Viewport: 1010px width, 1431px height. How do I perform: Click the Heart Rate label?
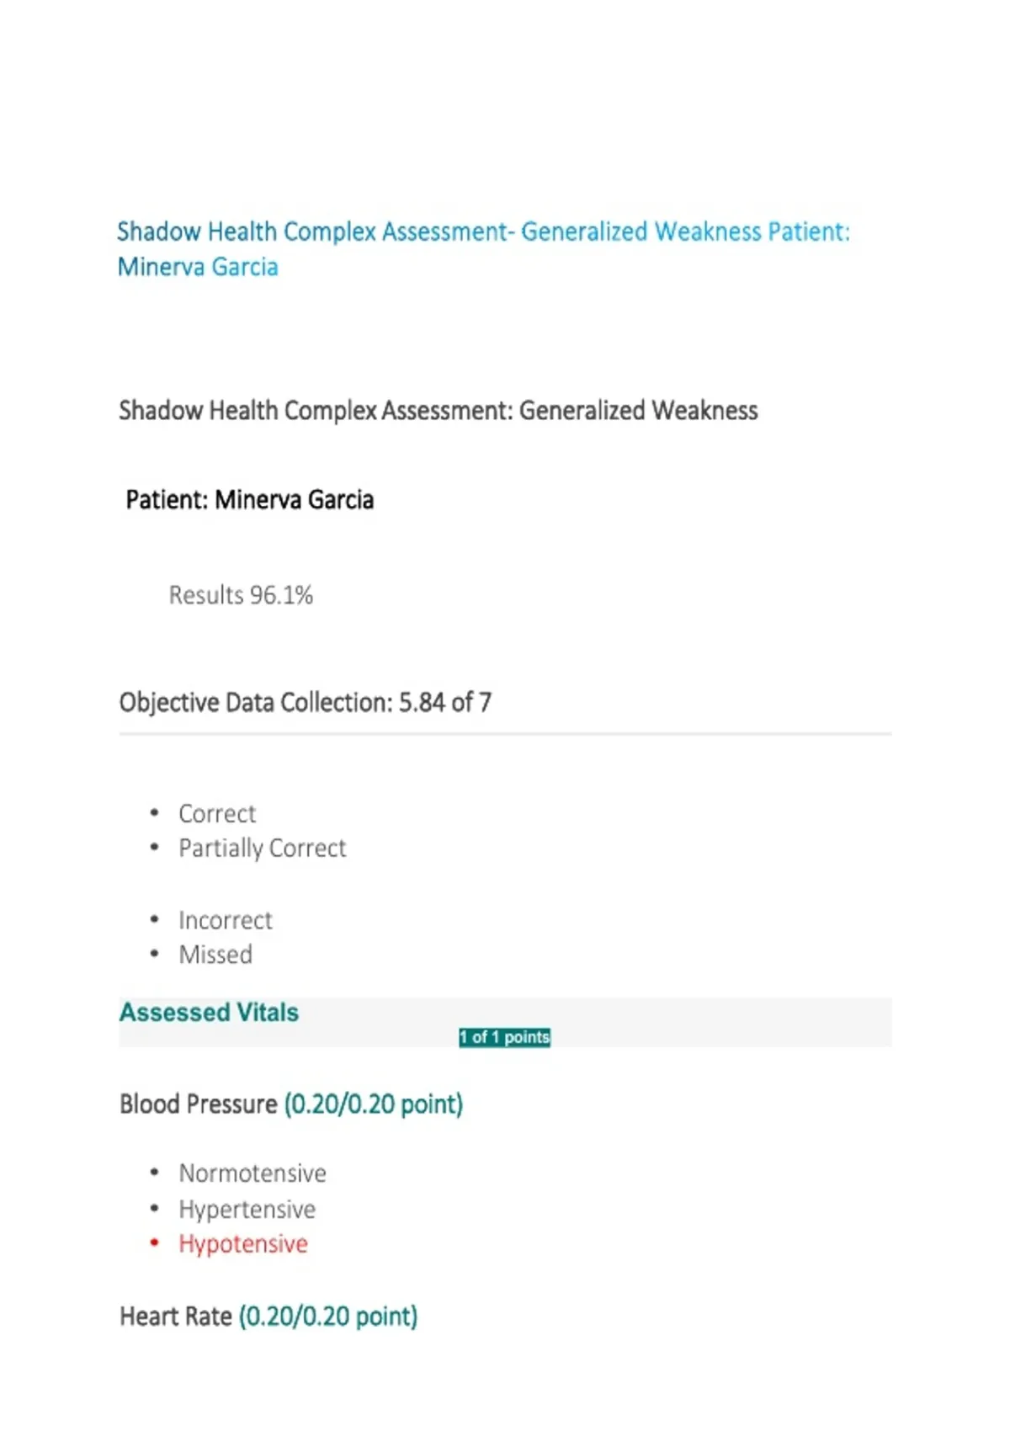pyautogui.click(x=175, y=1317)
